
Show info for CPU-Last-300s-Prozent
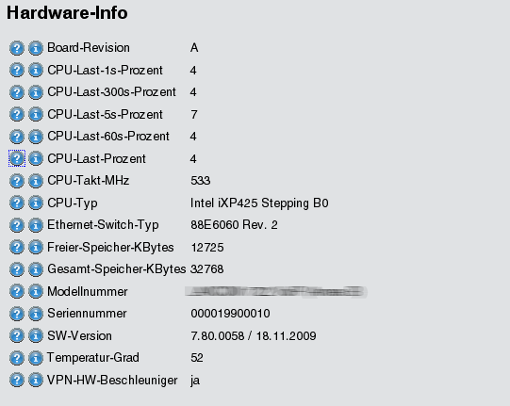click(36, 92)
